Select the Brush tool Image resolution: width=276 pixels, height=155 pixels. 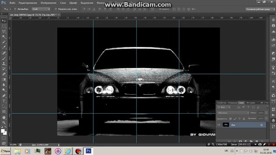4,58
